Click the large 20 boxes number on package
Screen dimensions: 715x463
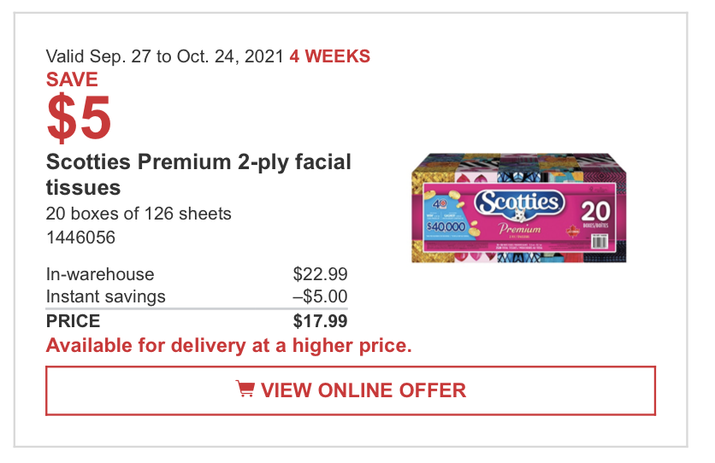[x=595, y=212]
